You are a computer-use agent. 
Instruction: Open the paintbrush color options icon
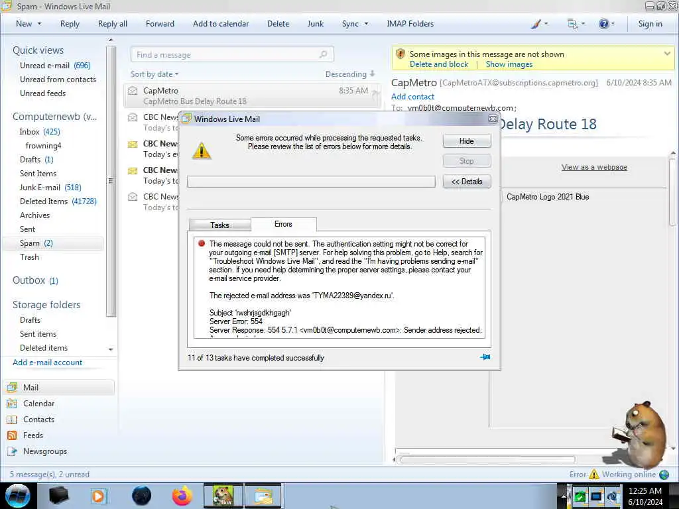click(536, 24)
